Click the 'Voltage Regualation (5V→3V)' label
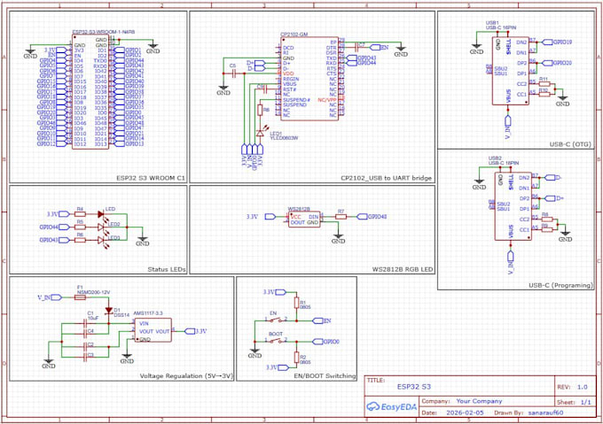This screenshot has width=603, height=424. point(186,376)
